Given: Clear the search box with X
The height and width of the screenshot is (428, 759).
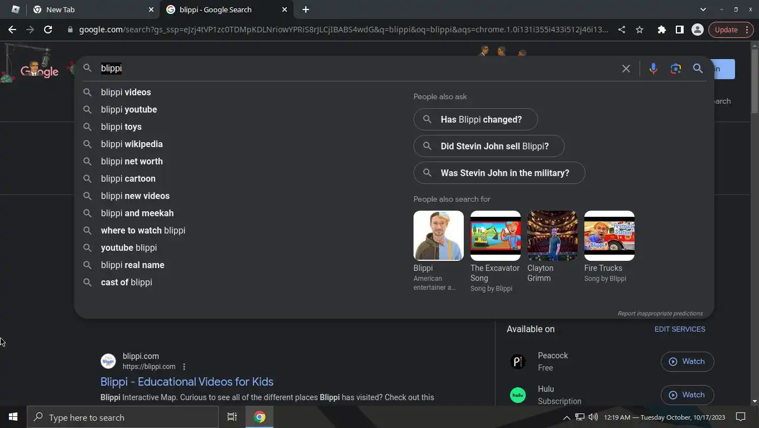Looking at the screenshot, I should click(x=626, y=68).
